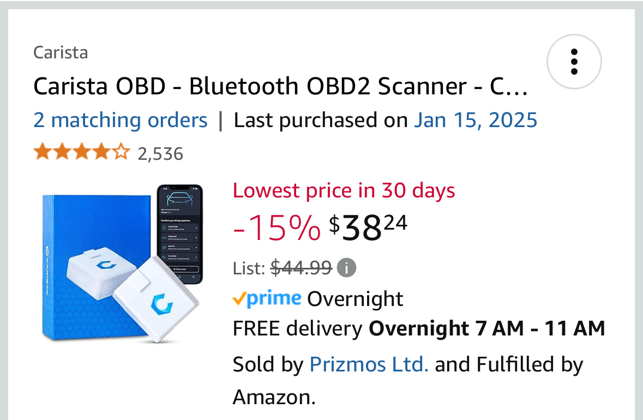Tap the Overnight text beside Prime
Image resolution: width=643 pixels, height=420 pixels.
pyautogui.click(x=355, y=299)
